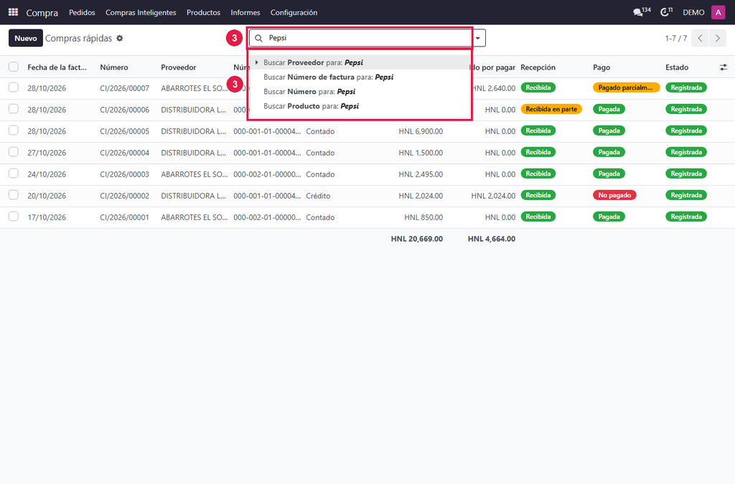
Task: Go to previous page arrow
Action: 701,38
